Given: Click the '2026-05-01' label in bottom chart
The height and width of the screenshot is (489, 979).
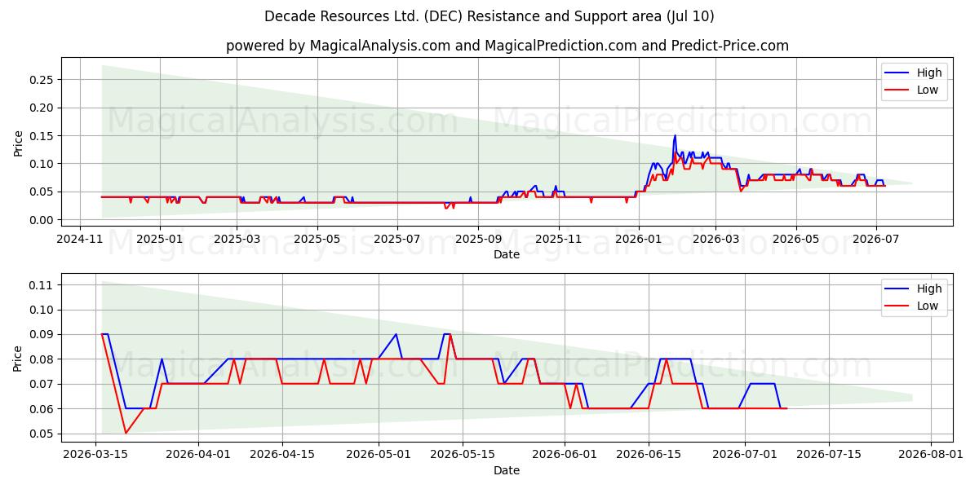Looking at the screenshot, I should (379, 456).
